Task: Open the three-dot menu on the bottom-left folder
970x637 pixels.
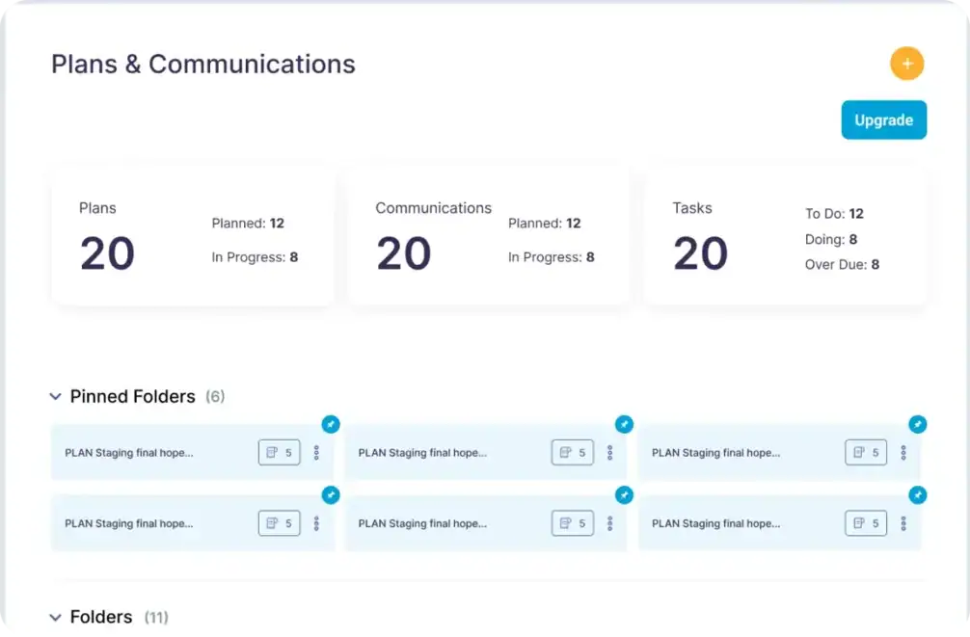Action: click(317, 523)
